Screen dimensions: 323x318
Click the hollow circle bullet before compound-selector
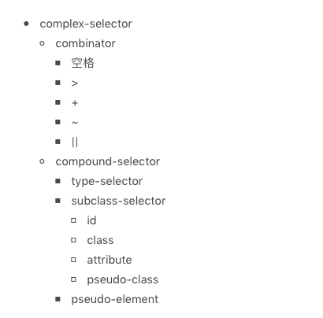pyautogui.click(x=42, y=161)
